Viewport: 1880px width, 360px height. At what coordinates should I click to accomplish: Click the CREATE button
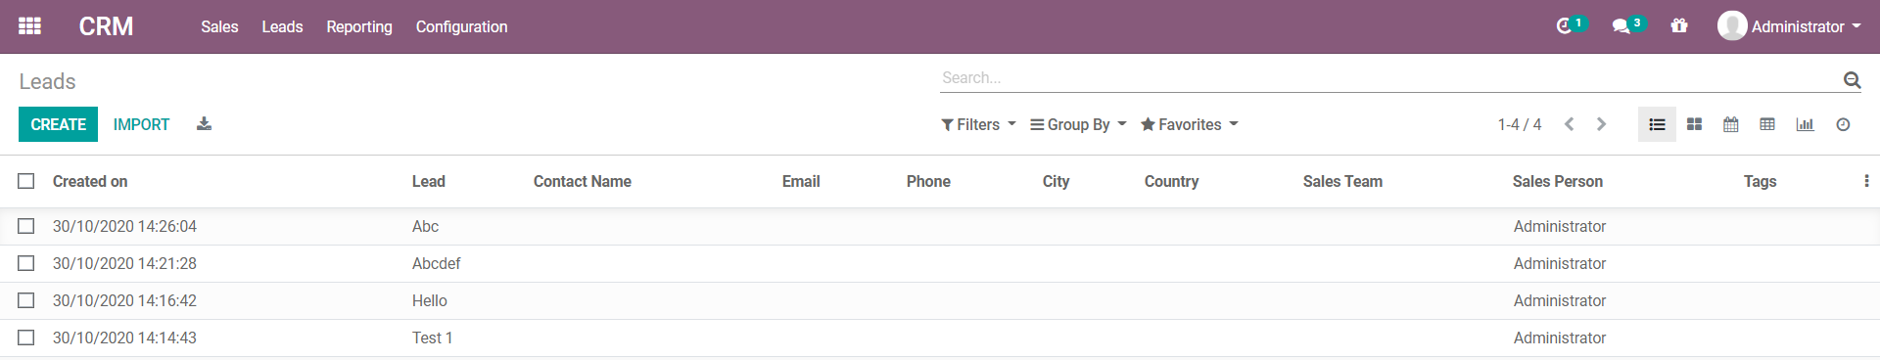coord(59,124)
